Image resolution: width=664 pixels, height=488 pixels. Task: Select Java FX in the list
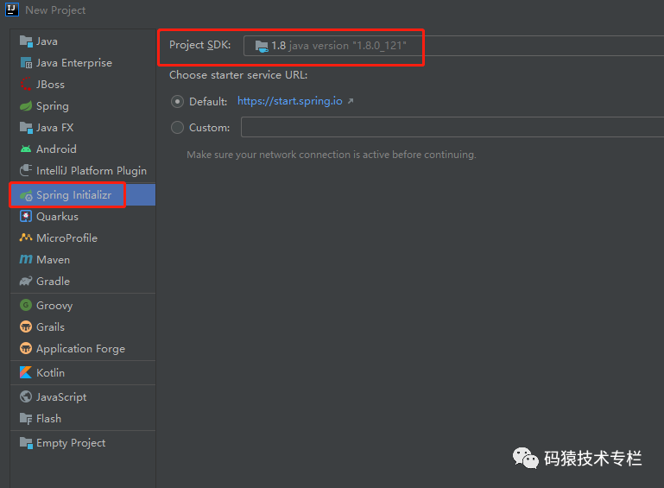pyautogui.click(x=83, y=128)
